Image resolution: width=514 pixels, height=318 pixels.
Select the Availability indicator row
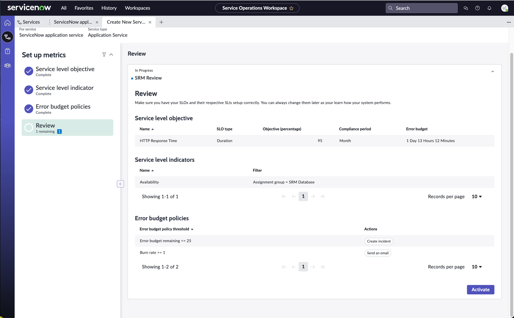(x=314, y=182)
